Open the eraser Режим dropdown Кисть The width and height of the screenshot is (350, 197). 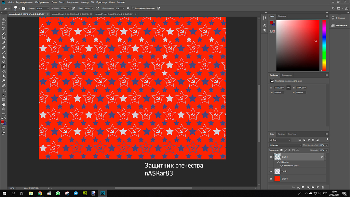pos(43,8)
